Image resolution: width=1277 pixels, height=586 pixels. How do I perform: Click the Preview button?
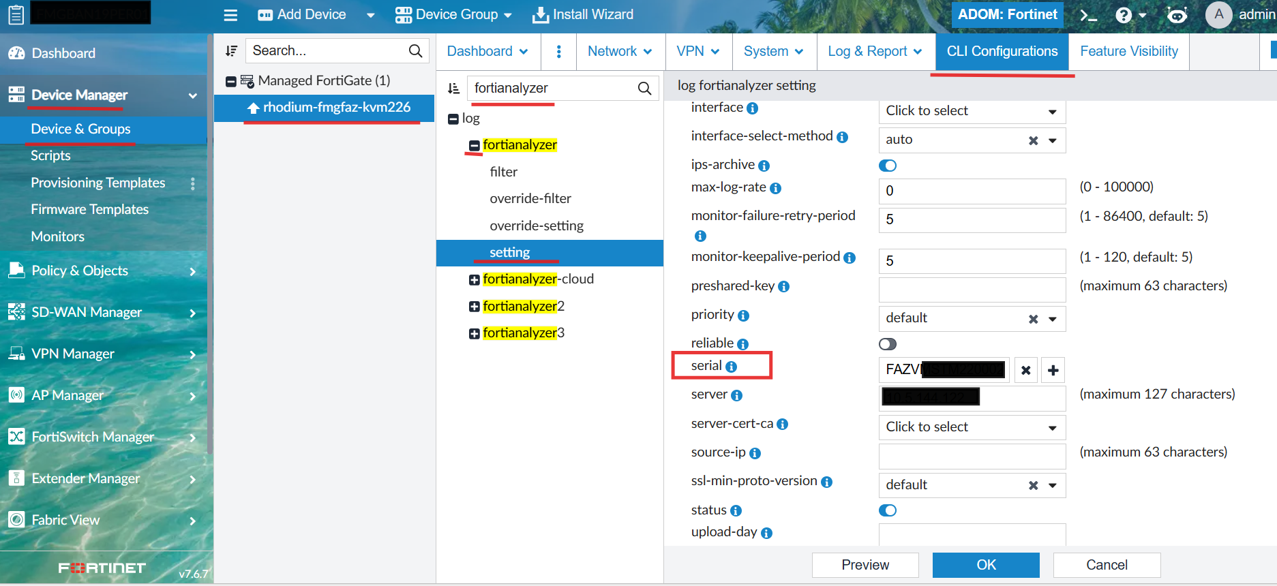(865, 565)
